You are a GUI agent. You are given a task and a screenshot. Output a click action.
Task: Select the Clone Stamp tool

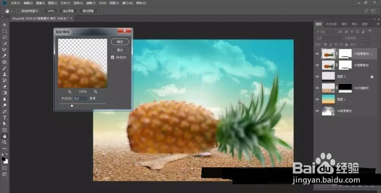[x=4, y=74]
